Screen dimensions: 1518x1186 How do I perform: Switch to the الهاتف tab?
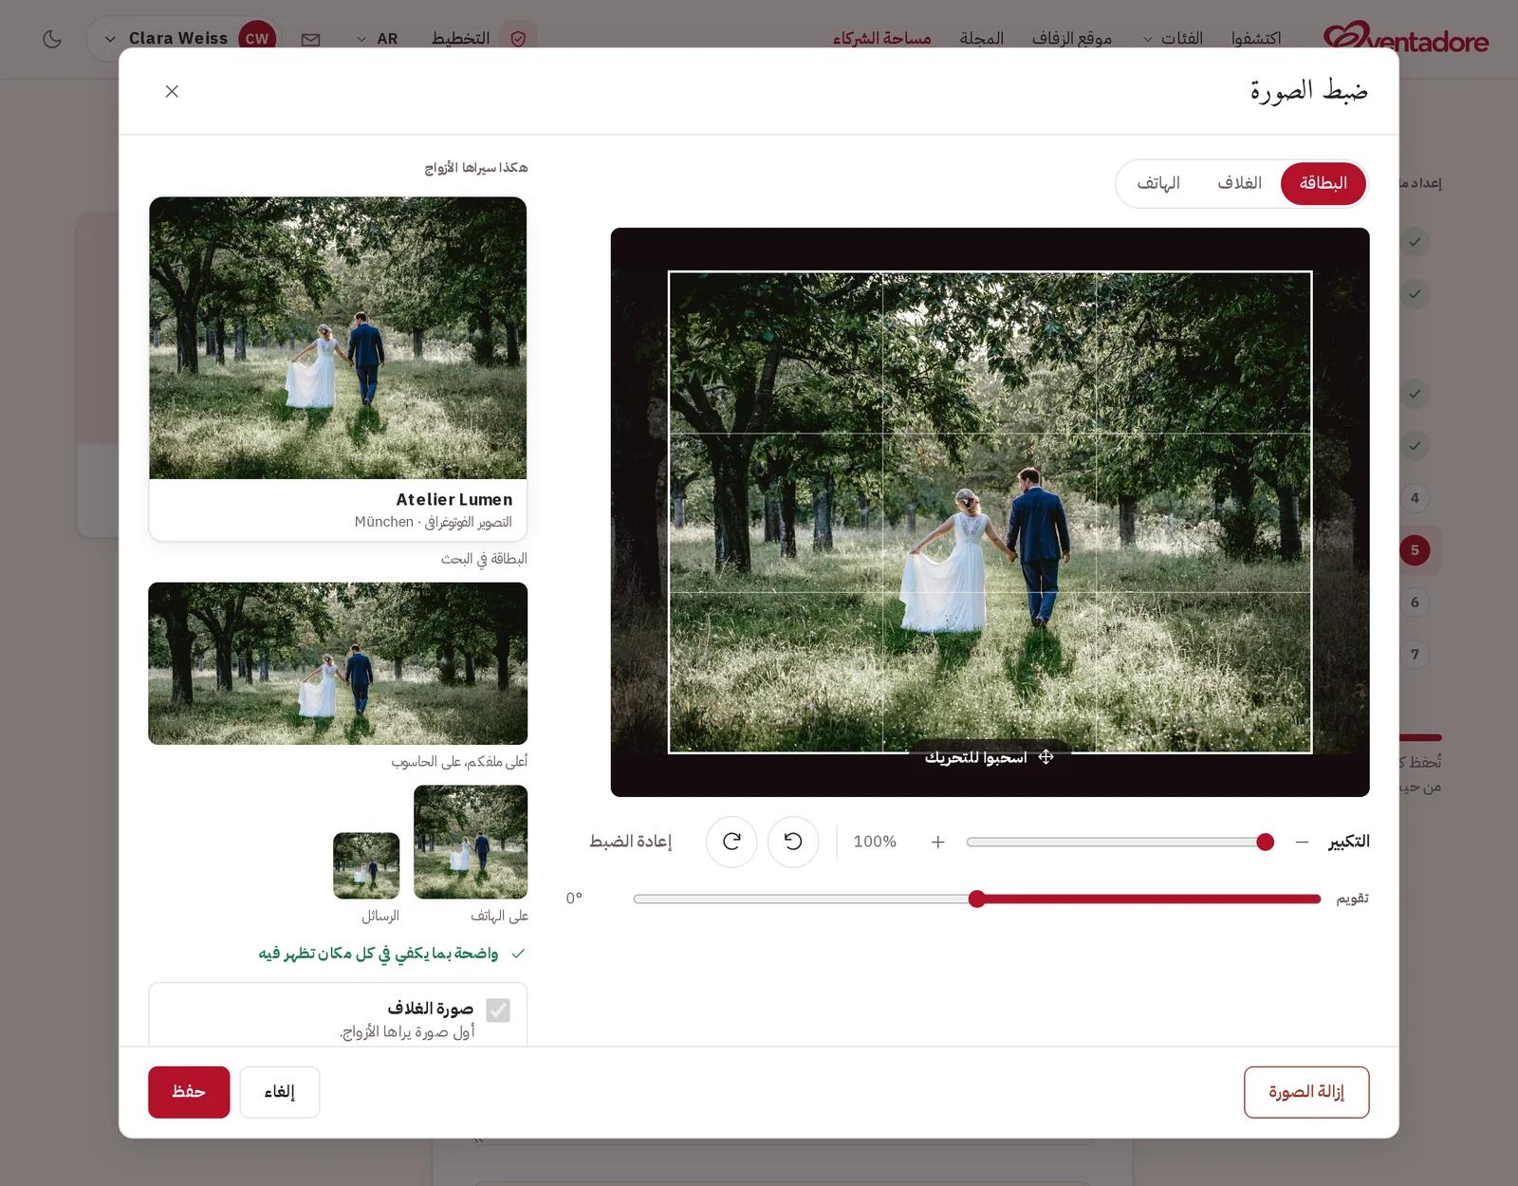point(1157,183)
